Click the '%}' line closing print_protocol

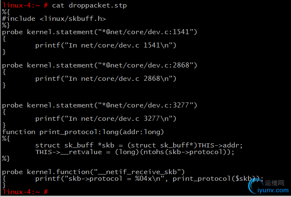click(x=6, y=158)
